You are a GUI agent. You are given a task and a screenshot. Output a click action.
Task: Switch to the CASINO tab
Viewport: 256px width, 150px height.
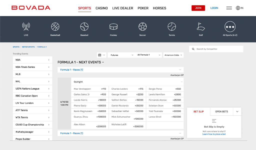tap(101, 8)
